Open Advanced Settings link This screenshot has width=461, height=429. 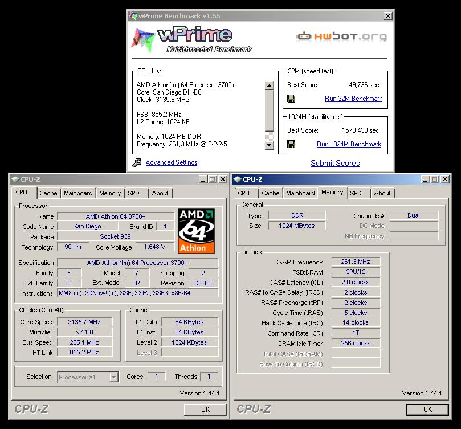coord(172,162)
